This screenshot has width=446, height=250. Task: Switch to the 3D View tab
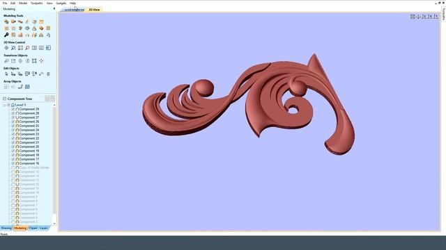tap(94, 10)
